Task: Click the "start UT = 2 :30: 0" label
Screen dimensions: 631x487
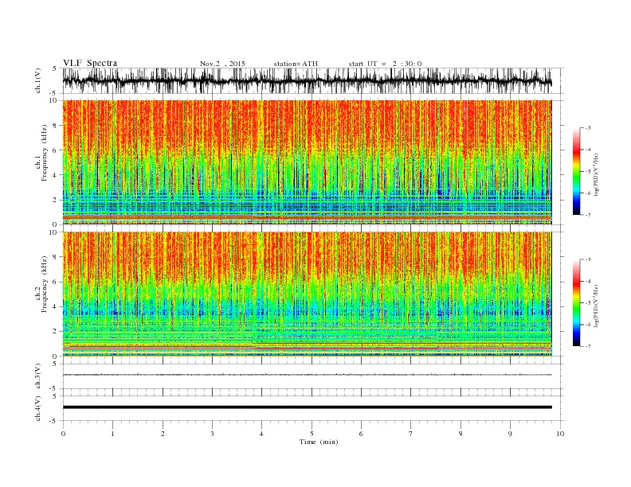Action: pos(385,64)
